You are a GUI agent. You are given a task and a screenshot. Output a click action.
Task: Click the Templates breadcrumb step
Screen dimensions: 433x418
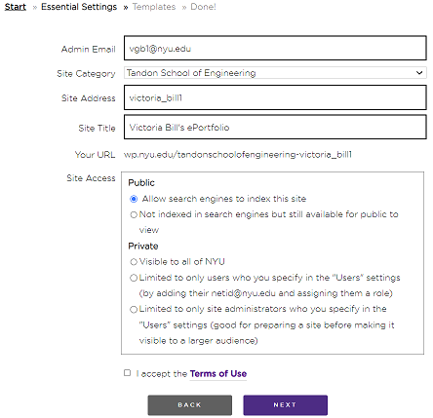[x=154, y=7]
